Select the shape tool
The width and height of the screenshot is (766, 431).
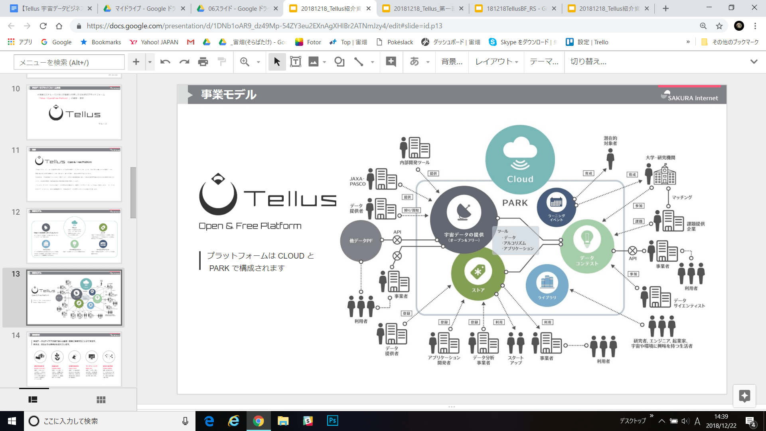[x=340, y=62]
